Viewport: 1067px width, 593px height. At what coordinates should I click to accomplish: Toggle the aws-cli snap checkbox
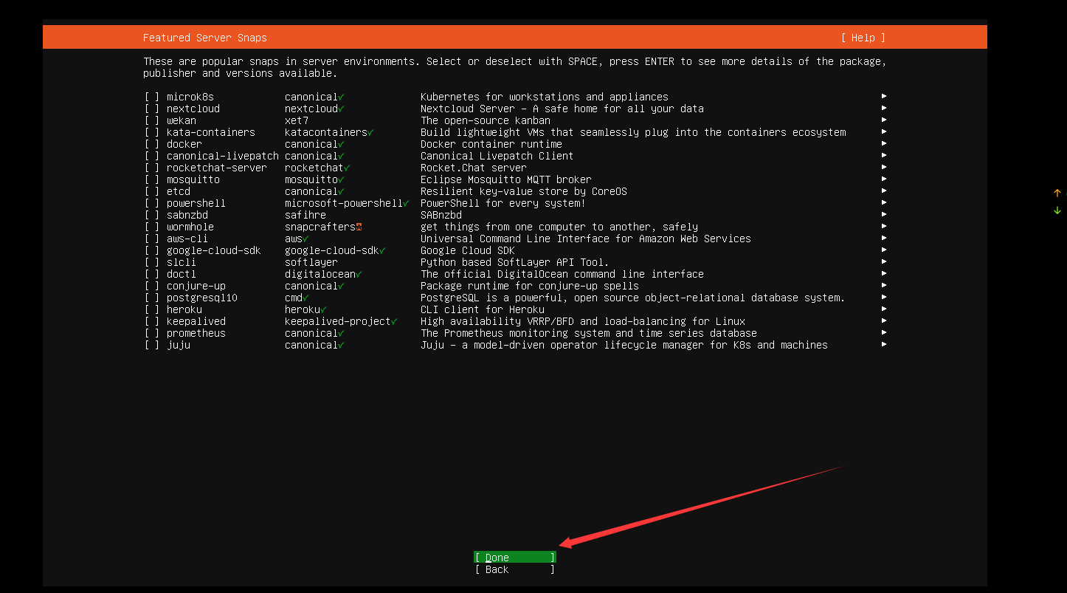coord(152,239)
